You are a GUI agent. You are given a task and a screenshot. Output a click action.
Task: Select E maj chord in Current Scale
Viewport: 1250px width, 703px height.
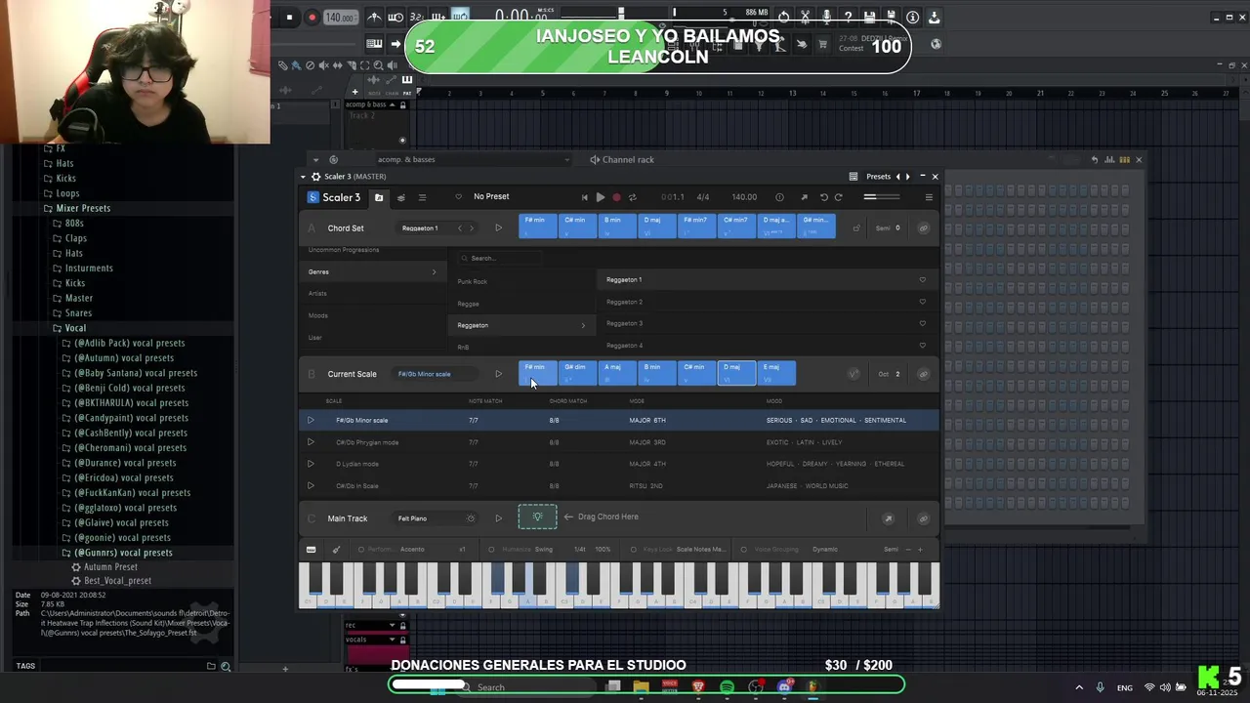777,373
